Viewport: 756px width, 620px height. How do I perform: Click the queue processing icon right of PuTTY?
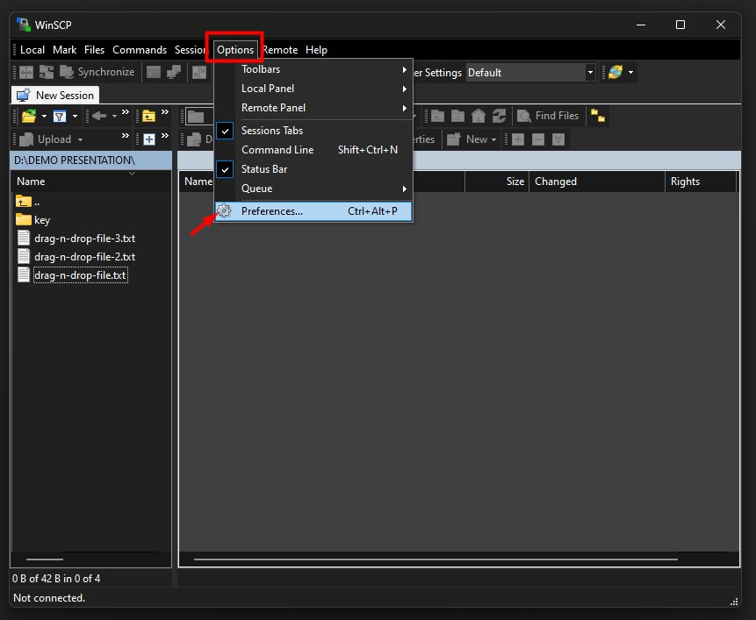click(199, 72)
